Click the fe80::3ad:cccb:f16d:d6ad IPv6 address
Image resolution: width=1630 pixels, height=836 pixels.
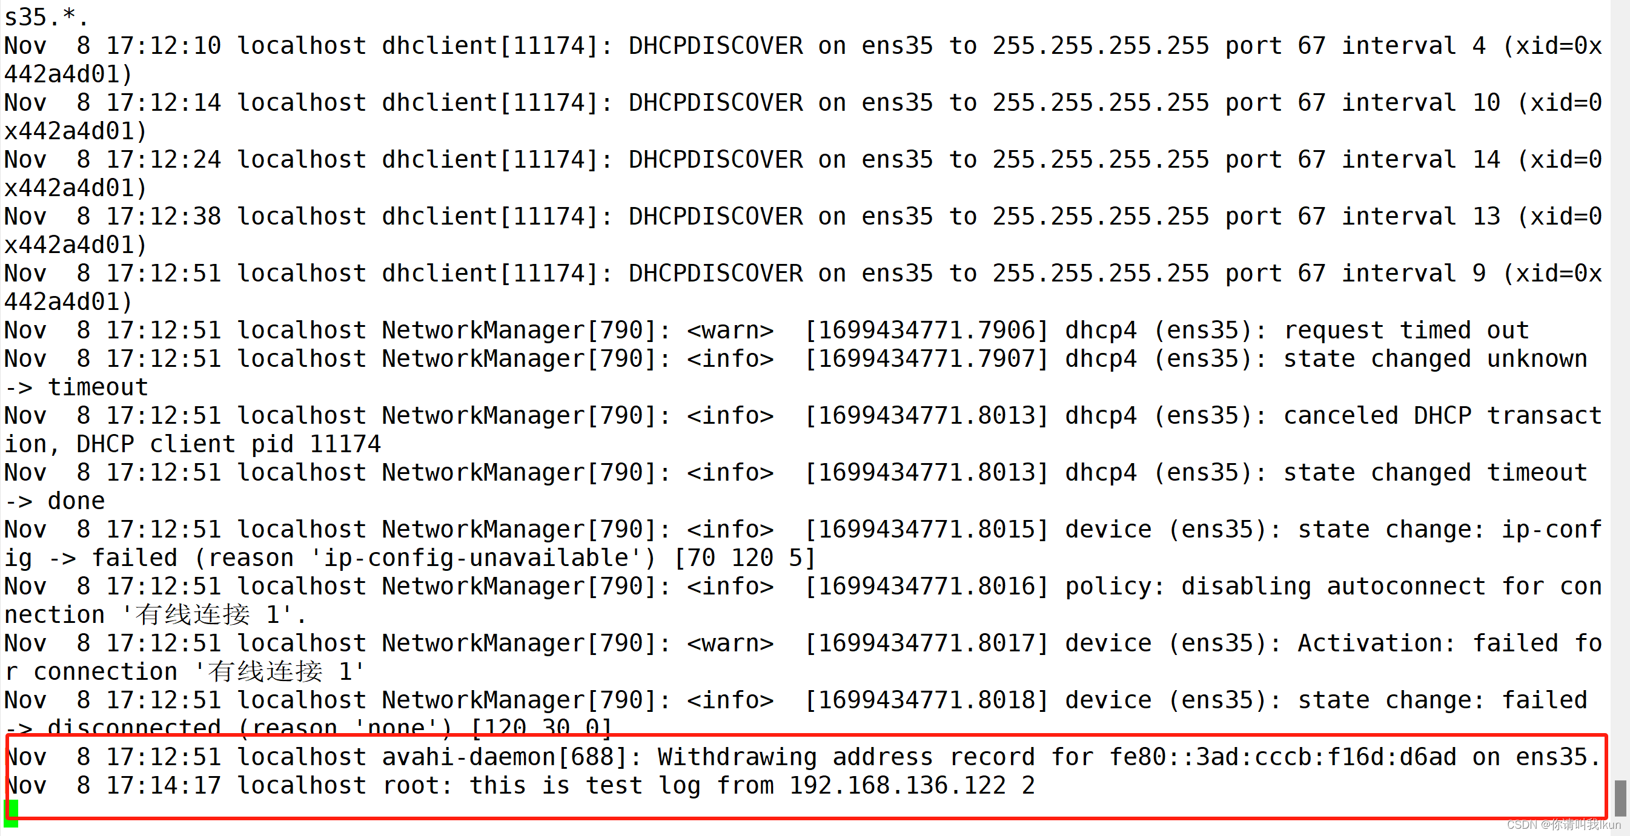(1284, 757)
